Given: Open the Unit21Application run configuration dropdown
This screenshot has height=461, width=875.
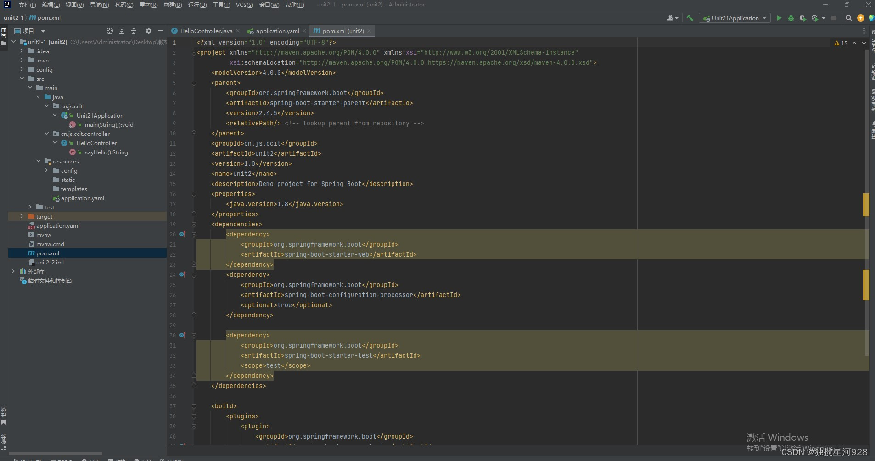Looking at the screenshot, I should [x=735, y=18].
